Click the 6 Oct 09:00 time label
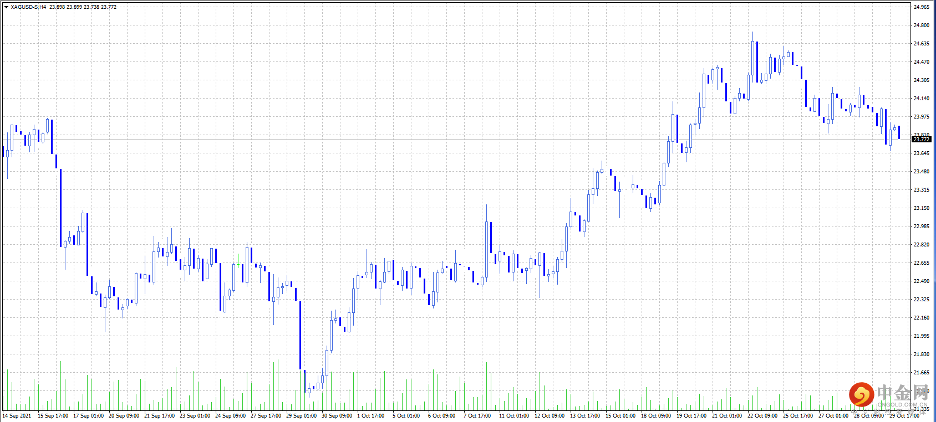The image size is (936, 422). tap(442, 416)
